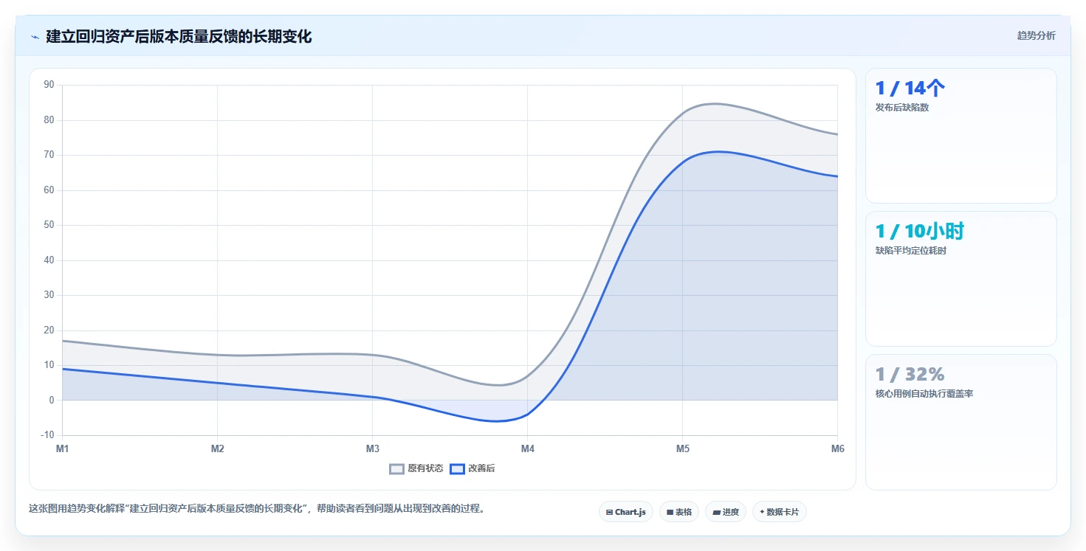Select the 缺陷平均定位耗时 metric card
The width and height of the screenshot is (1086, 551).
[960, 279]
